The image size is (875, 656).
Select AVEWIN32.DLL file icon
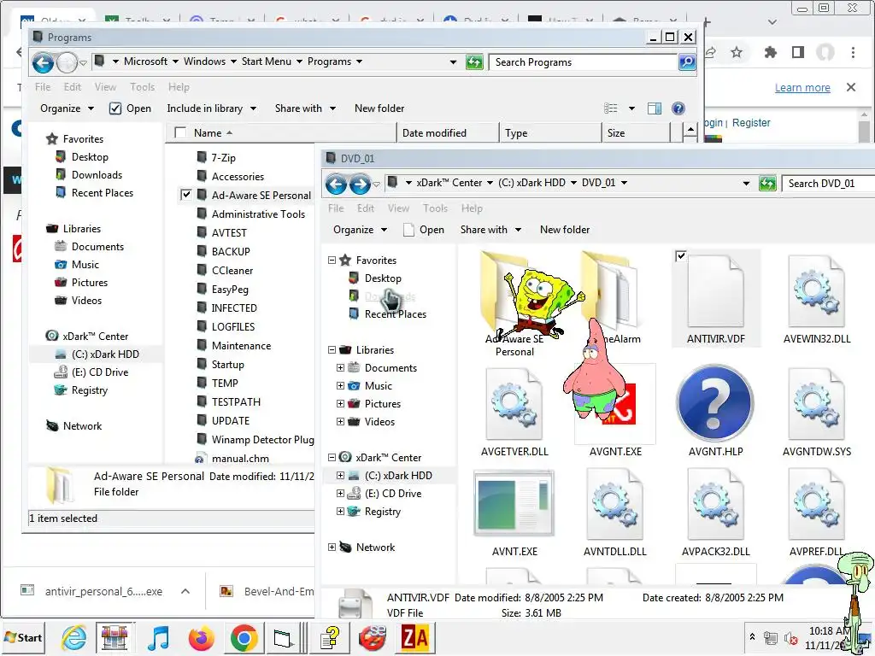tap(816, 291)
